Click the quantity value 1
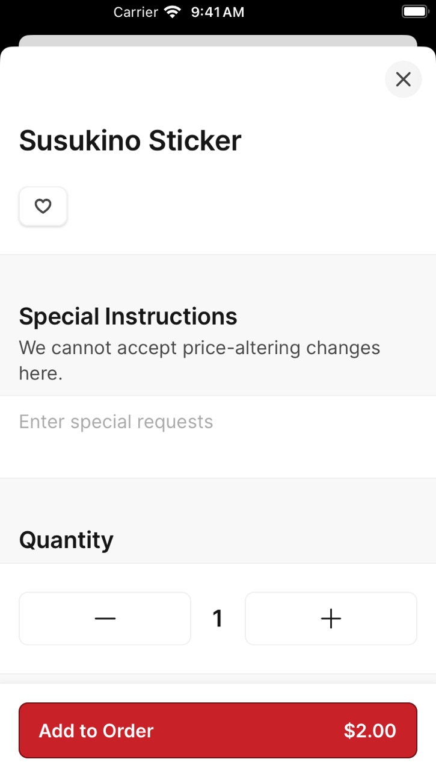Screen dimensions: 436x777 [218, 619]
